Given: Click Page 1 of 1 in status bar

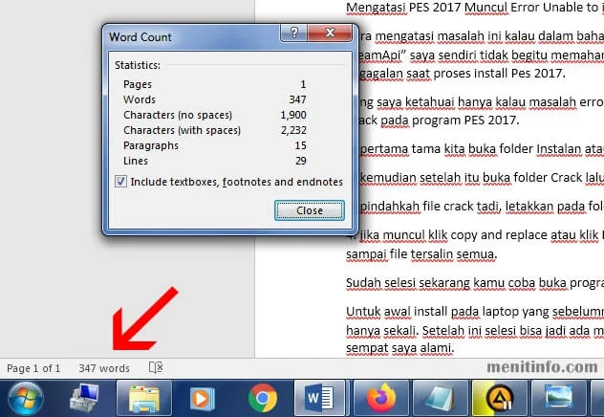Looking at the screenshot, I should [x=33, y=368].
